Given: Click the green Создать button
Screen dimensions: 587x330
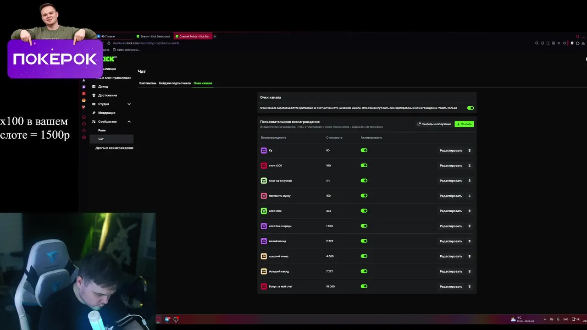Looking at the screenshot, I should pyautogui.click(x=464, y=124).
